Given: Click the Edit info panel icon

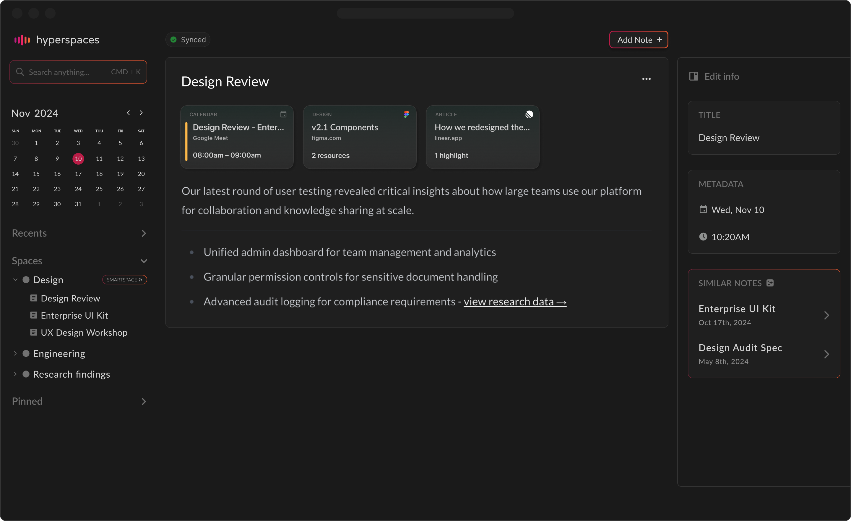Looking at the screenshot, I should click(694, 76).
